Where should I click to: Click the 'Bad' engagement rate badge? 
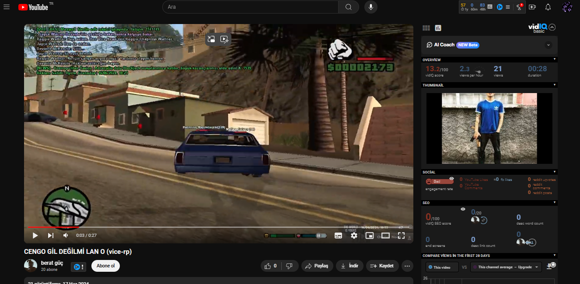point(440,181)
